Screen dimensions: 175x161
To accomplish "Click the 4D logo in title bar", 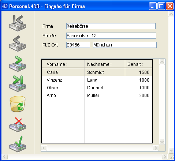I will point(5,6).
